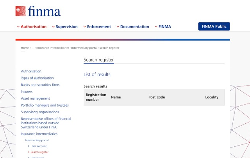
Task: Sort by Registration number column header
Action: pos(96,97)
